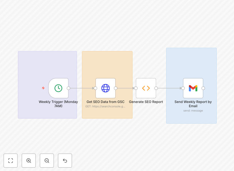Viewport: 234px width, 171px height.
Task: Select the Get SEO Data globe node
Action: click(x=105, y=88)
